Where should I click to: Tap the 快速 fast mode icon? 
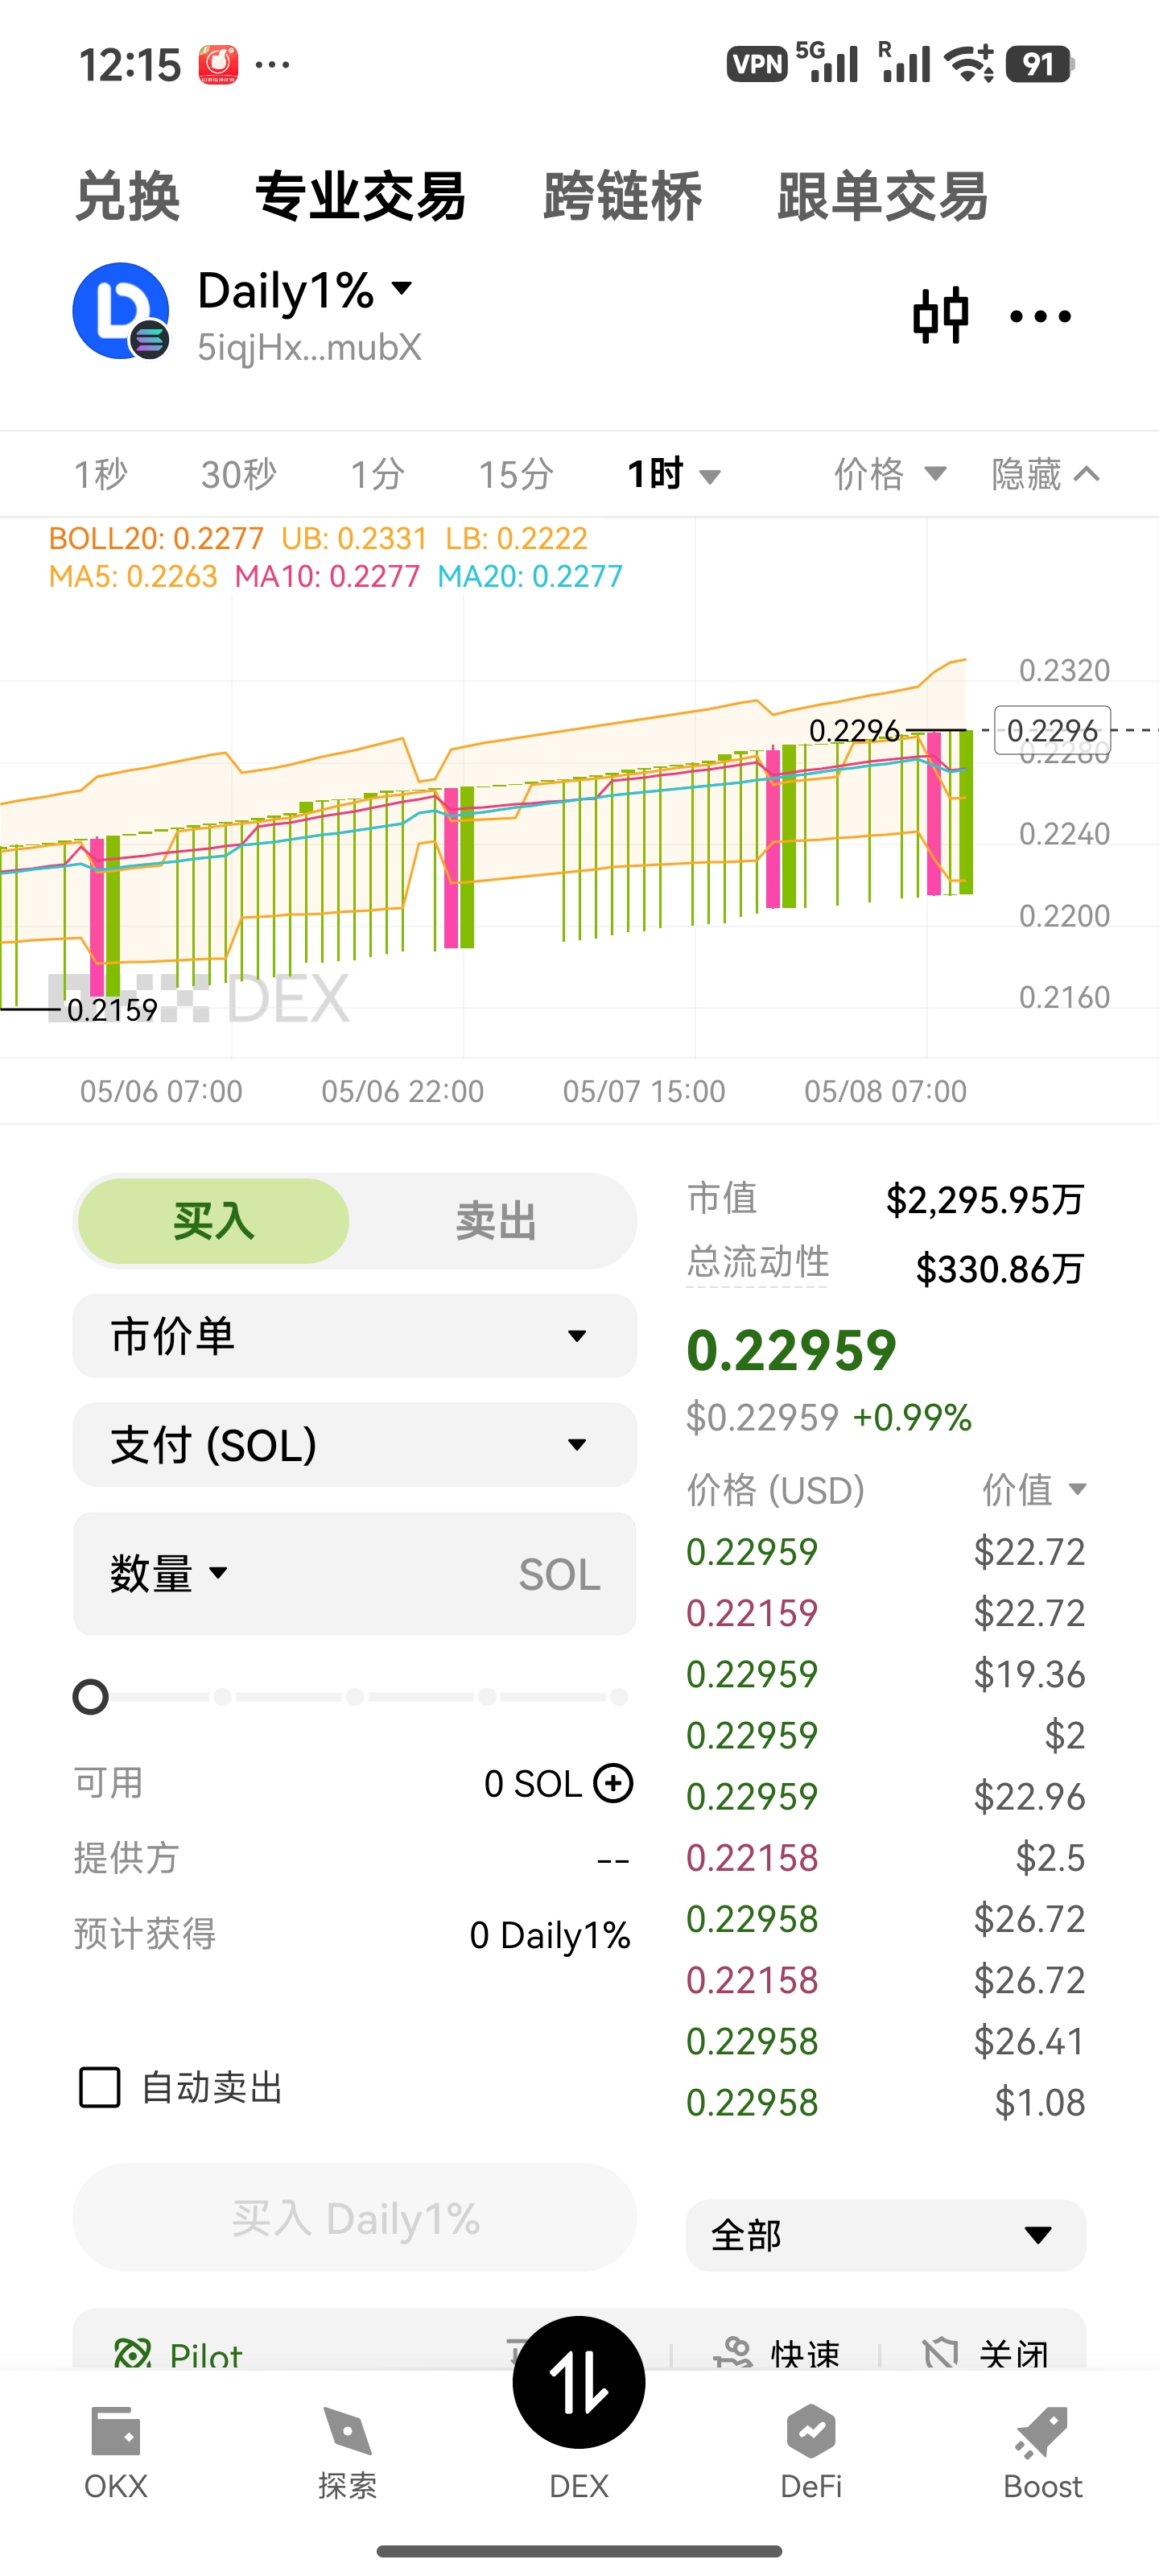[733, 2353]
